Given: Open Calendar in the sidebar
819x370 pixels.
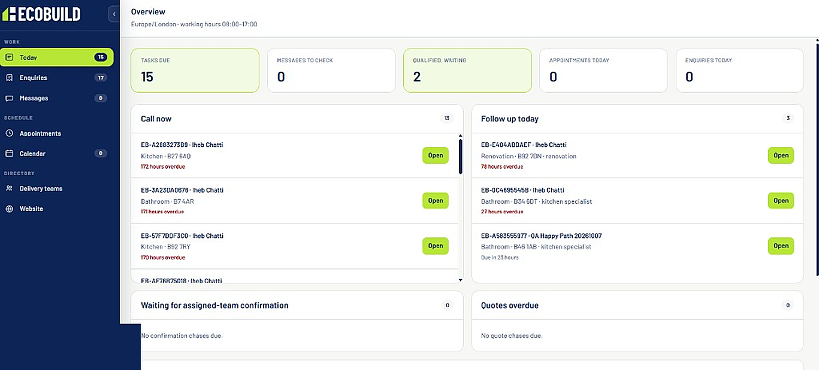Looking at the screenshot, I should coord(57,153).
